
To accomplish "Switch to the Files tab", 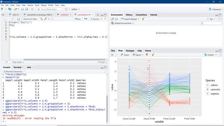I will (x=113, y=51).
